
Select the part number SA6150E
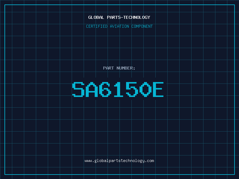[118, 89]
